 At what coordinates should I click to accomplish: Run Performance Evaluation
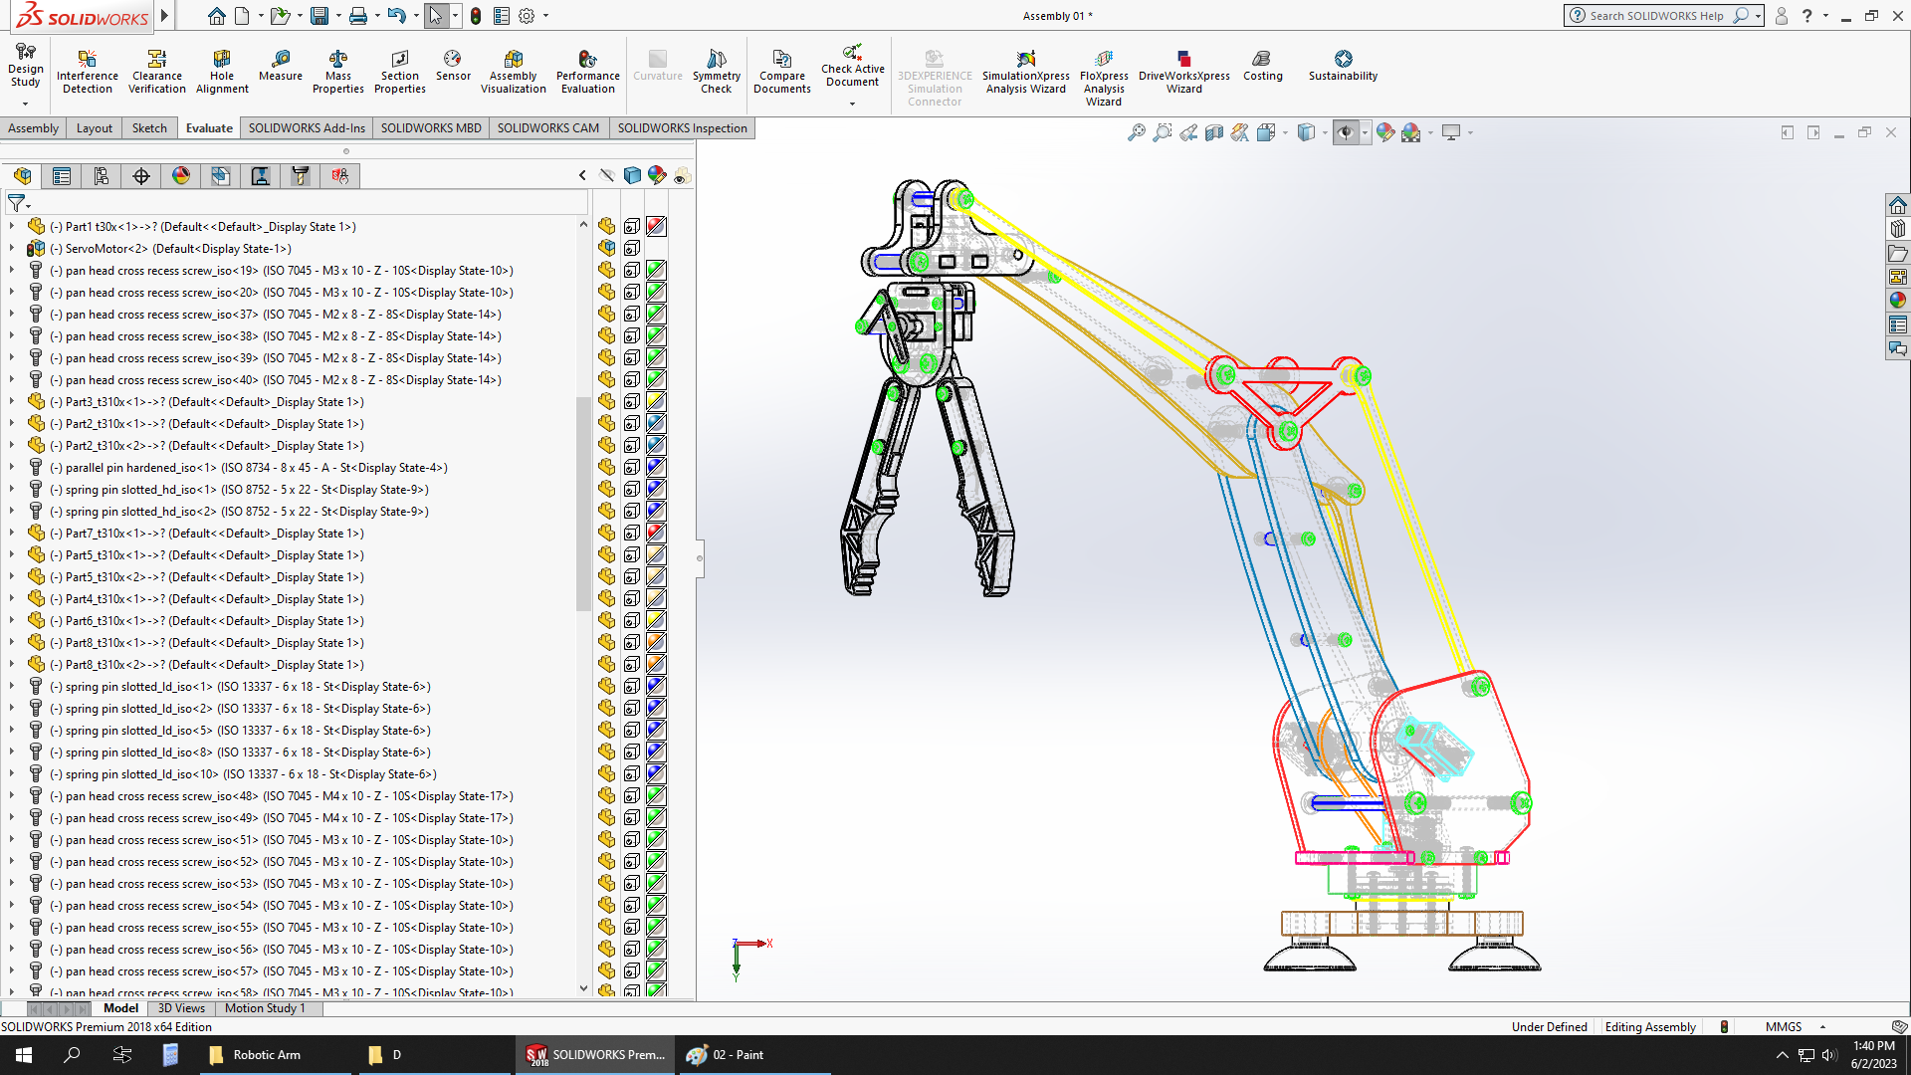point(588,72)
